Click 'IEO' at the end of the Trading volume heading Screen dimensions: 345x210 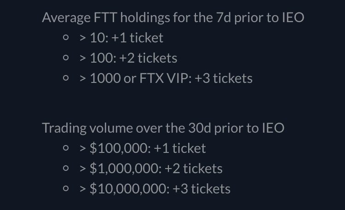273,128
